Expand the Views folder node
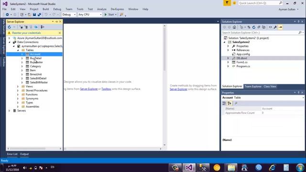This screenshot has width=306, height=172. [x=18, y=86]
